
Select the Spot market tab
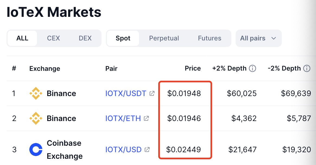point(123,38)
